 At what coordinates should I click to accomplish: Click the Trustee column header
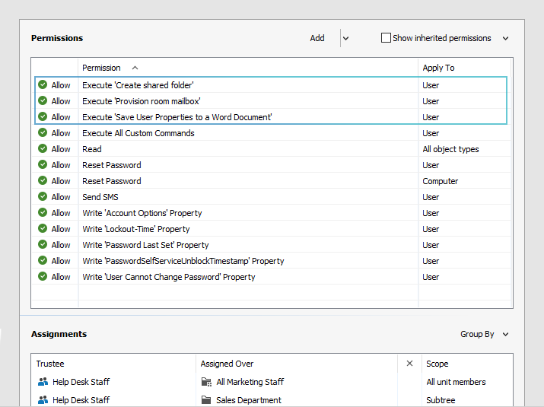tap(50, 364)
